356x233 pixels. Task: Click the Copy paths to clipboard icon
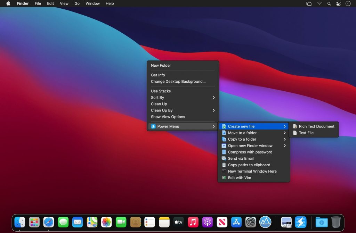pyautogui.click(x=224, y=165)
